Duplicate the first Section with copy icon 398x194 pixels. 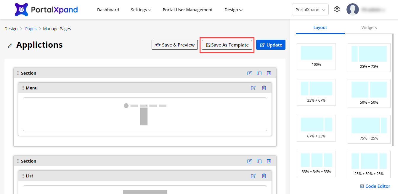(x=259, y=73)
